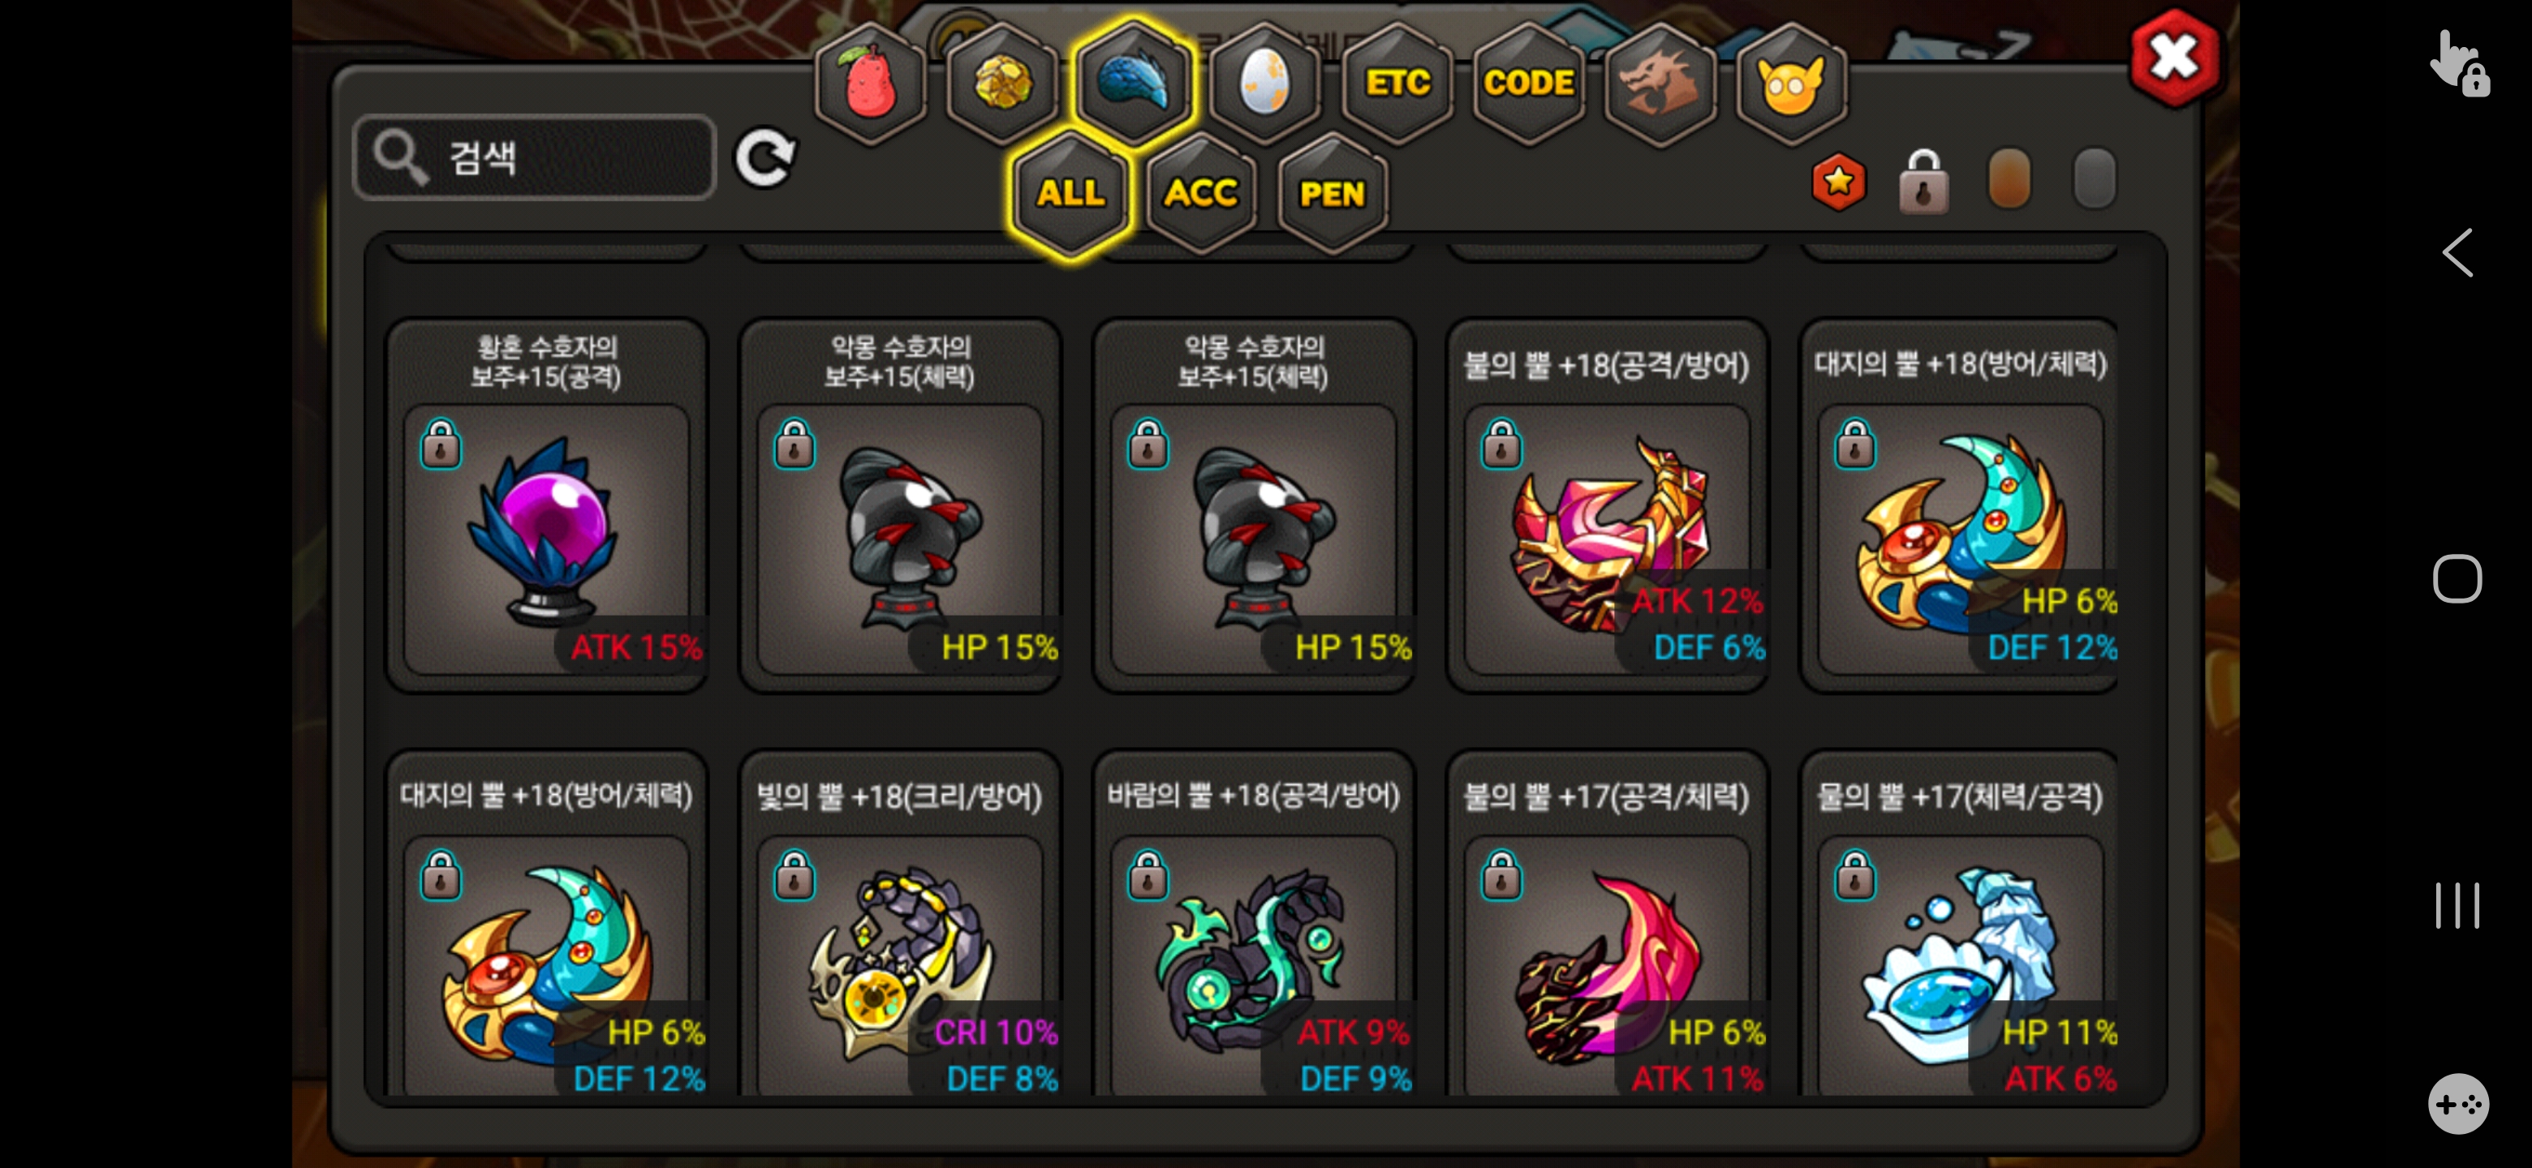Toggle the favorites star filter
This screenshot has width=2532, height=1168.
pos(1838,182)
